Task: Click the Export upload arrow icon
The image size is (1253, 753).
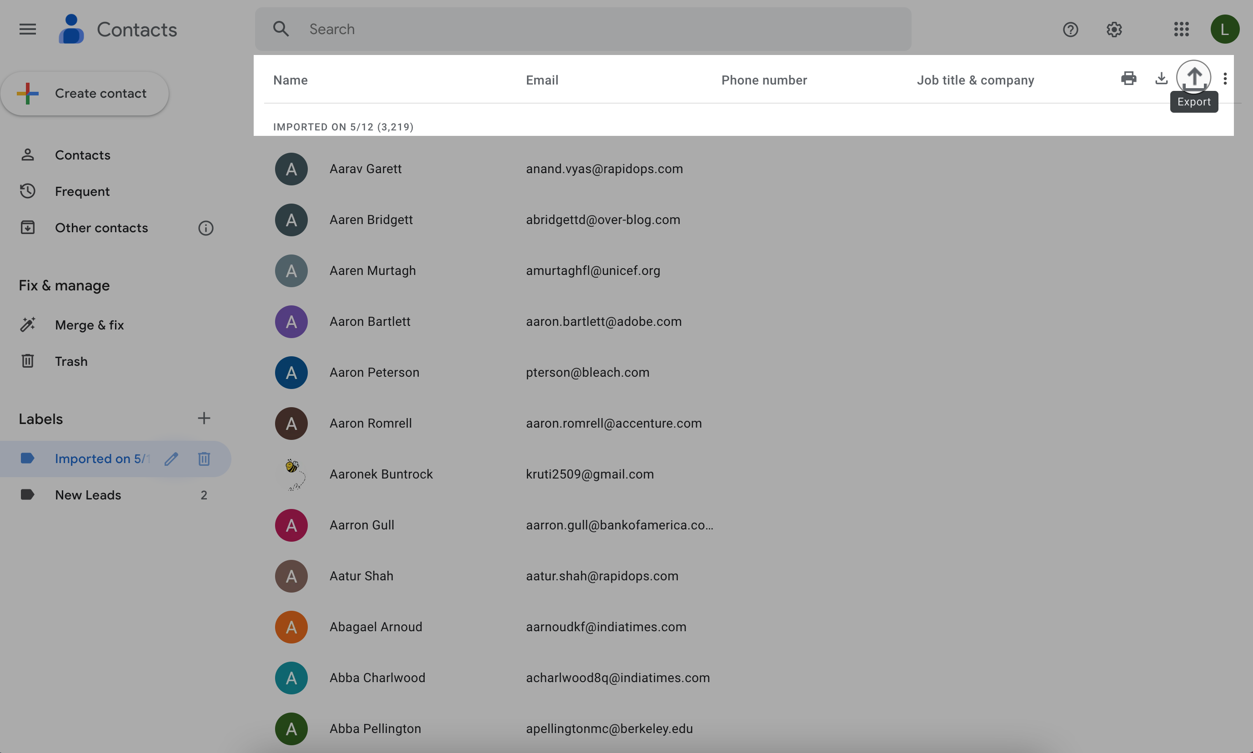Action: (1193, 78)
